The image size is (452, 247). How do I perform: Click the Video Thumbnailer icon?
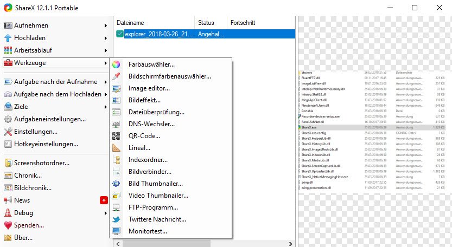[116, 196]
